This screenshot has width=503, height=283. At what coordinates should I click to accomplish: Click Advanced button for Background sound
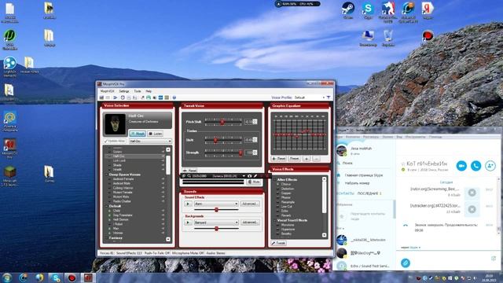(x=250, y=222)
